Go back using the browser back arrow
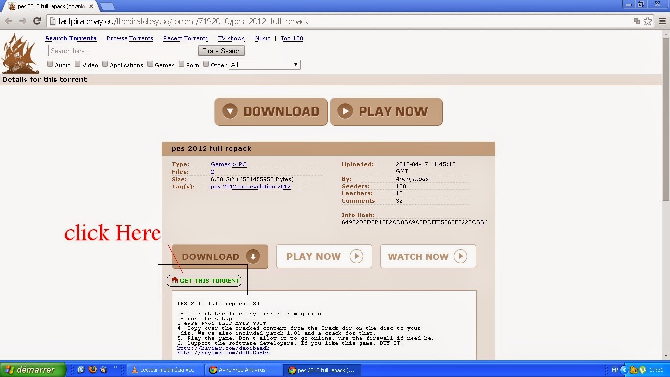Image resolution: width=670 pixels, height=377 pixels. tap(8, 21)
